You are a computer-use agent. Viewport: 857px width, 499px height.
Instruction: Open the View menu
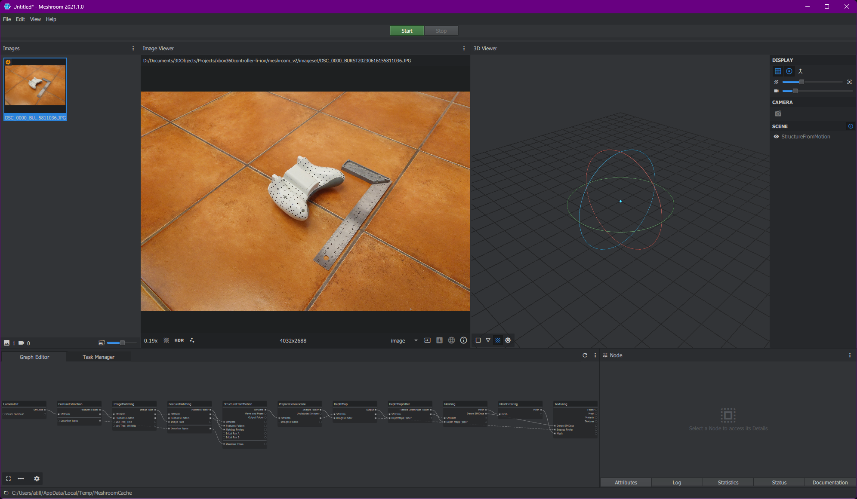coord(35,19)
